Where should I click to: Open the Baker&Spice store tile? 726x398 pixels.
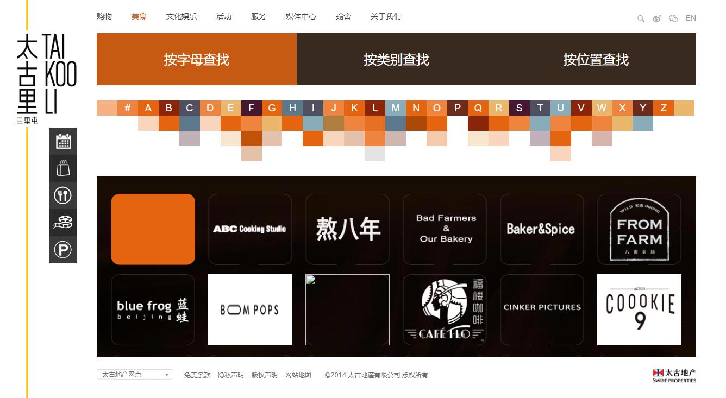[x=542, y=229]
